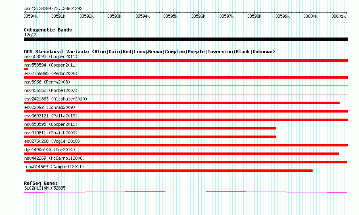
Task: Click the 38590k ruler tick label
Action: click(30, 16)
